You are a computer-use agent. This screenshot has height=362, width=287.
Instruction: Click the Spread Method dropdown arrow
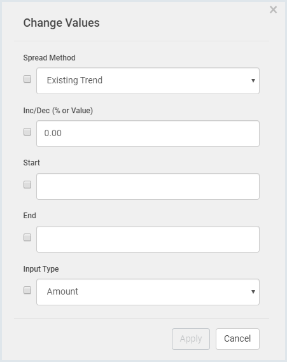click(253, 81)
